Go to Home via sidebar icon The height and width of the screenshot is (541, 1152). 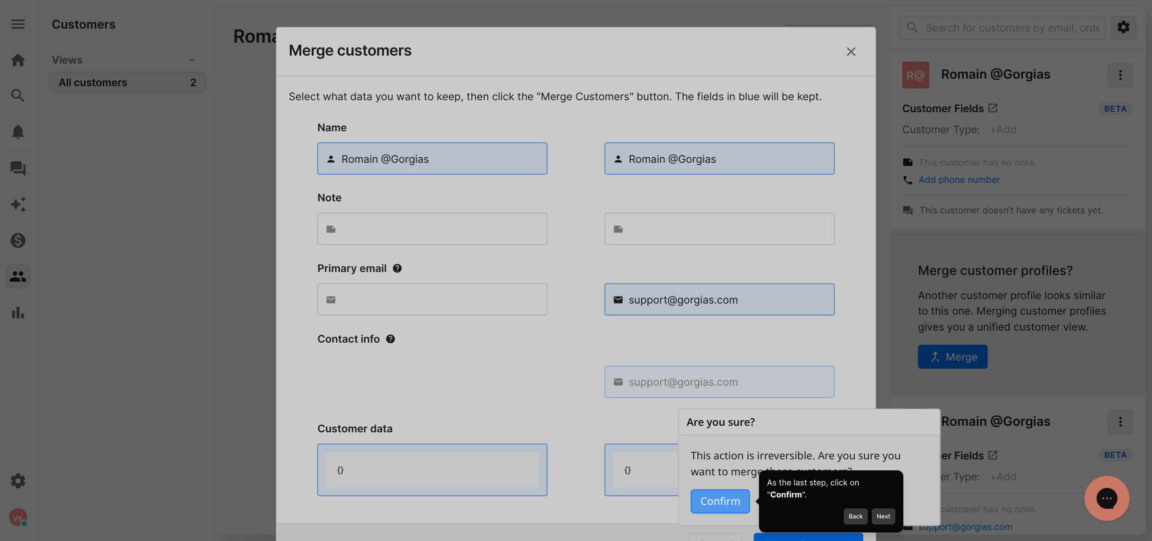(x=18, y=60)
